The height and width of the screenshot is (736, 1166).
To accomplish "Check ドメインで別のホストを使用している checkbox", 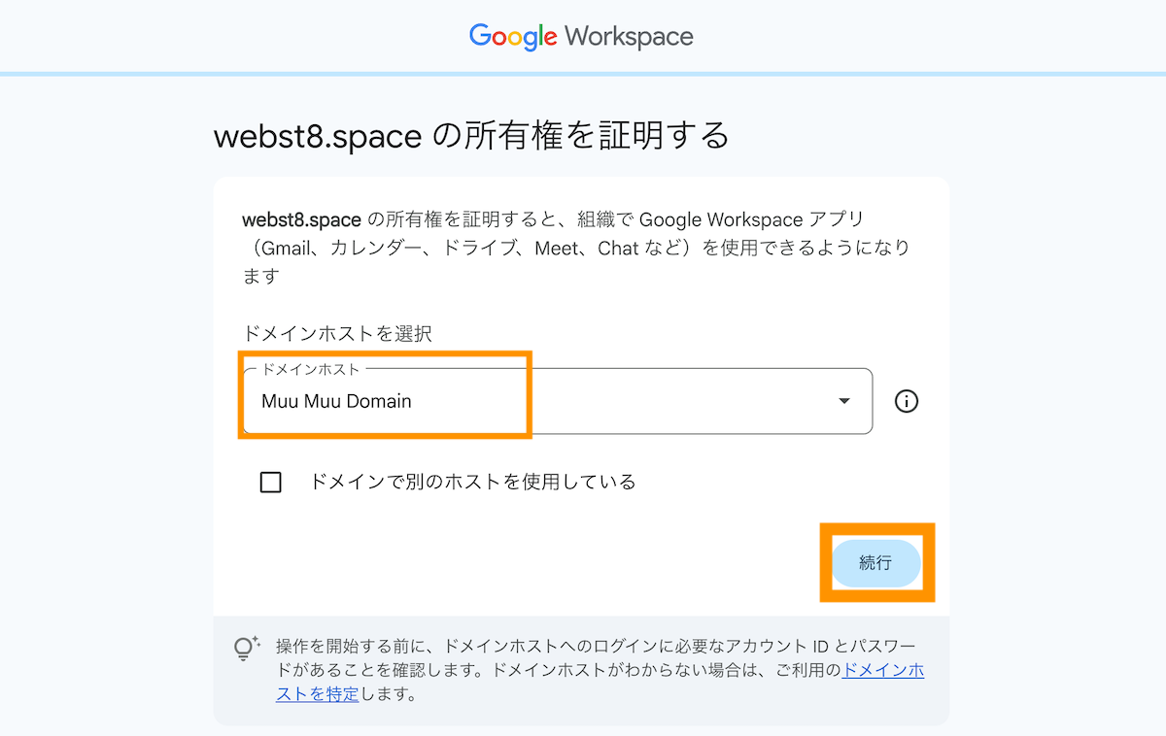I will point(271,482).
